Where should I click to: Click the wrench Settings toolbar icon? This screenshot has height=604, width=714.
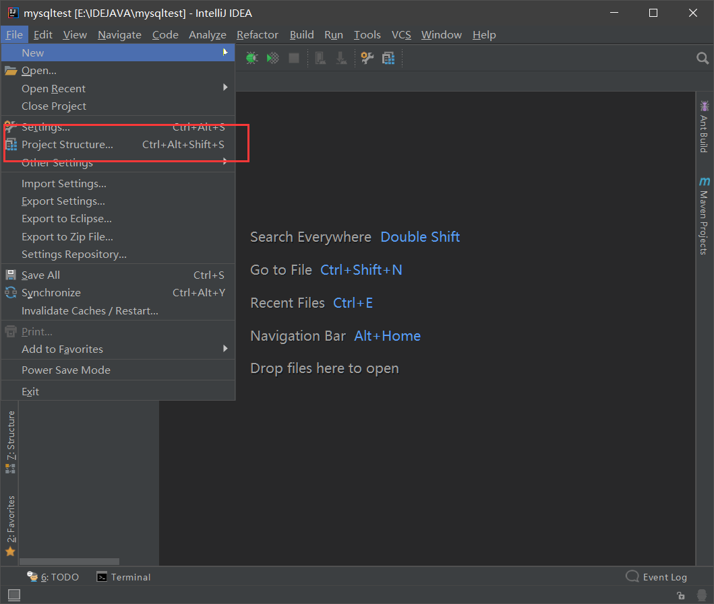(x=367, y=58)
